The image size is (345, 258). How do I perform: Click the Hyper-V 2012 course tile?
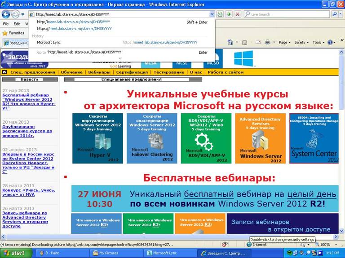(x=97, y=138)
